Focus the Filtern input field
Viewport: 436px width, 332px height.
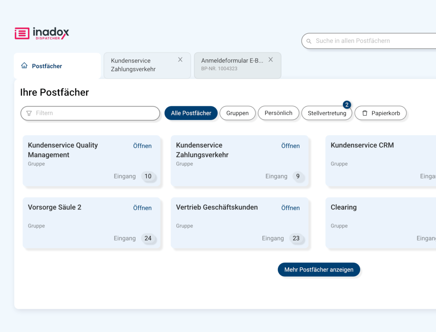90,113
